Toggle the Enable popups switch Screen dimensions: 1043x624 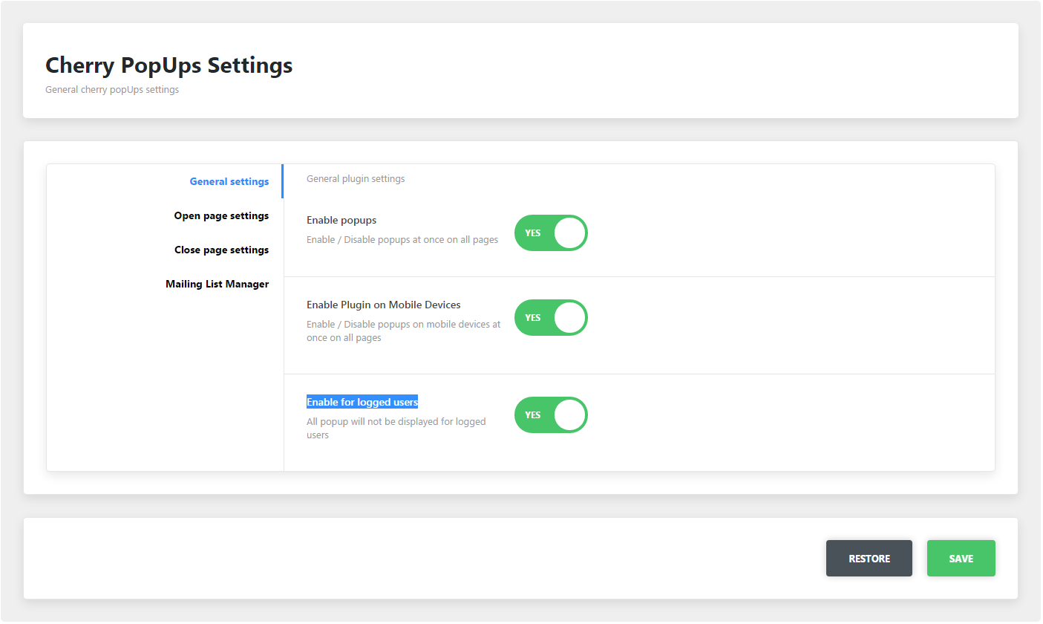click(551, 233)
